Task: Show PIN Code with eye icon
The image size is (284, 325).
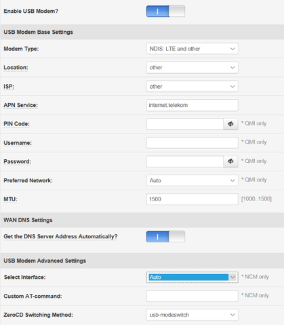Action: [230, 124]
